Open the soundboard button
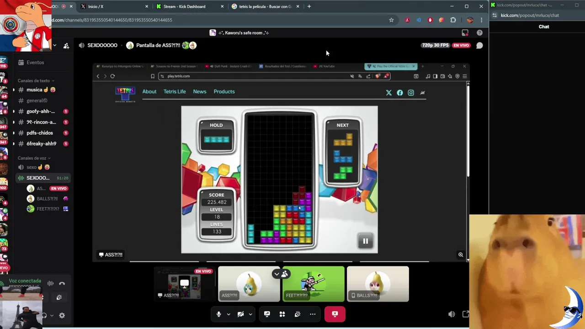Viewport: 585px width, 329px height. tap(298, 314)
